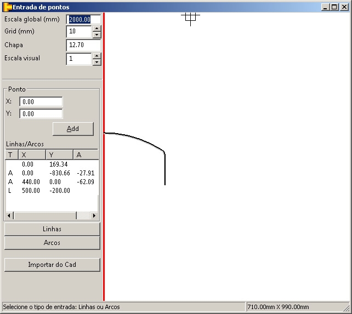Open Importar do Cad
The height and width of the screenshot is (314, 352).
pos(52,265)
